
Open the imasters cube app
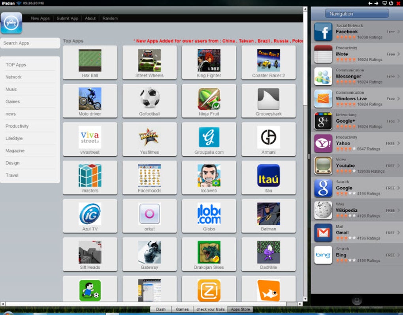click(x=90, y=177)
